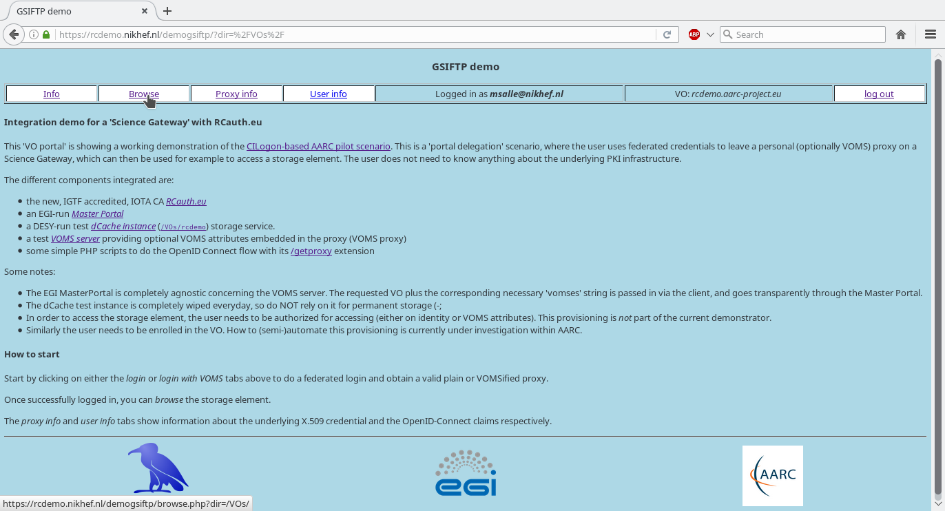Open the Info navigation tab

(x=52, y=94)
